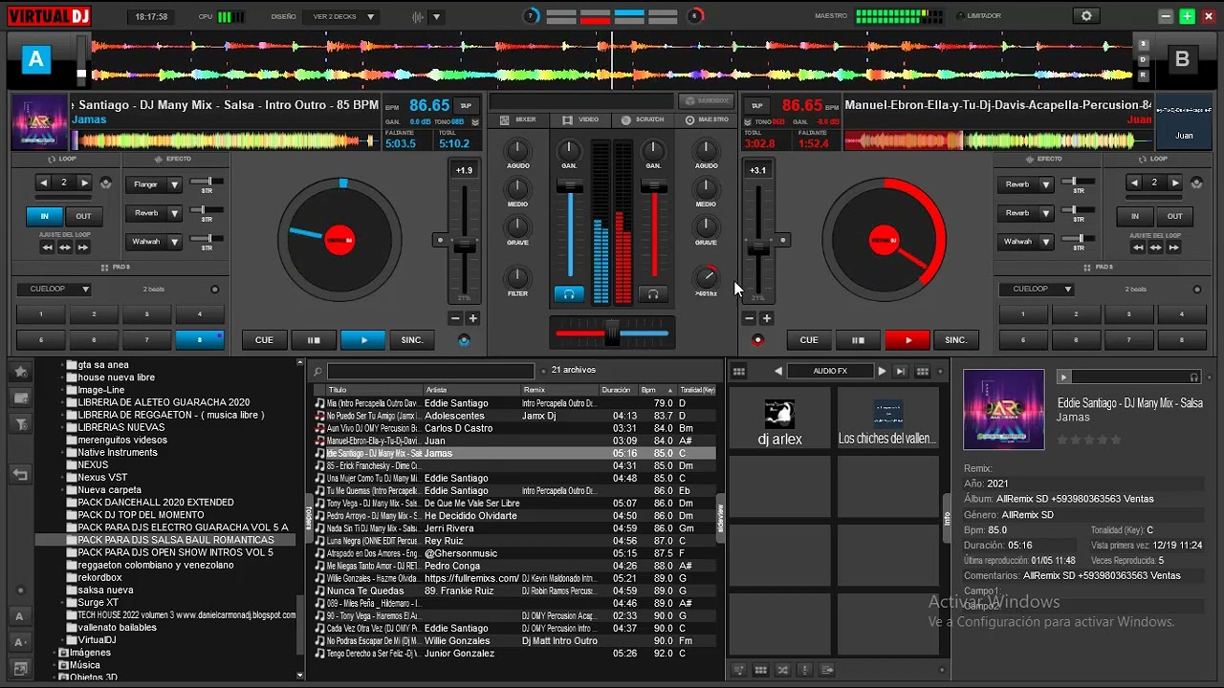Open the vertical Info side tab
Viewport: 1224px width, 688px height.
point(947,519)
